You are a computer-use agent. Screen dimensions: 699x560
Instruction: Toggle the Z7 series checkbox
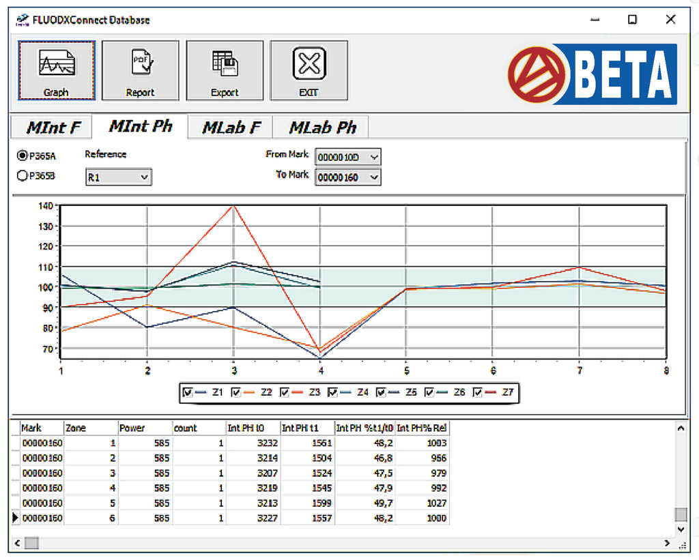click(x=479, y=392)
